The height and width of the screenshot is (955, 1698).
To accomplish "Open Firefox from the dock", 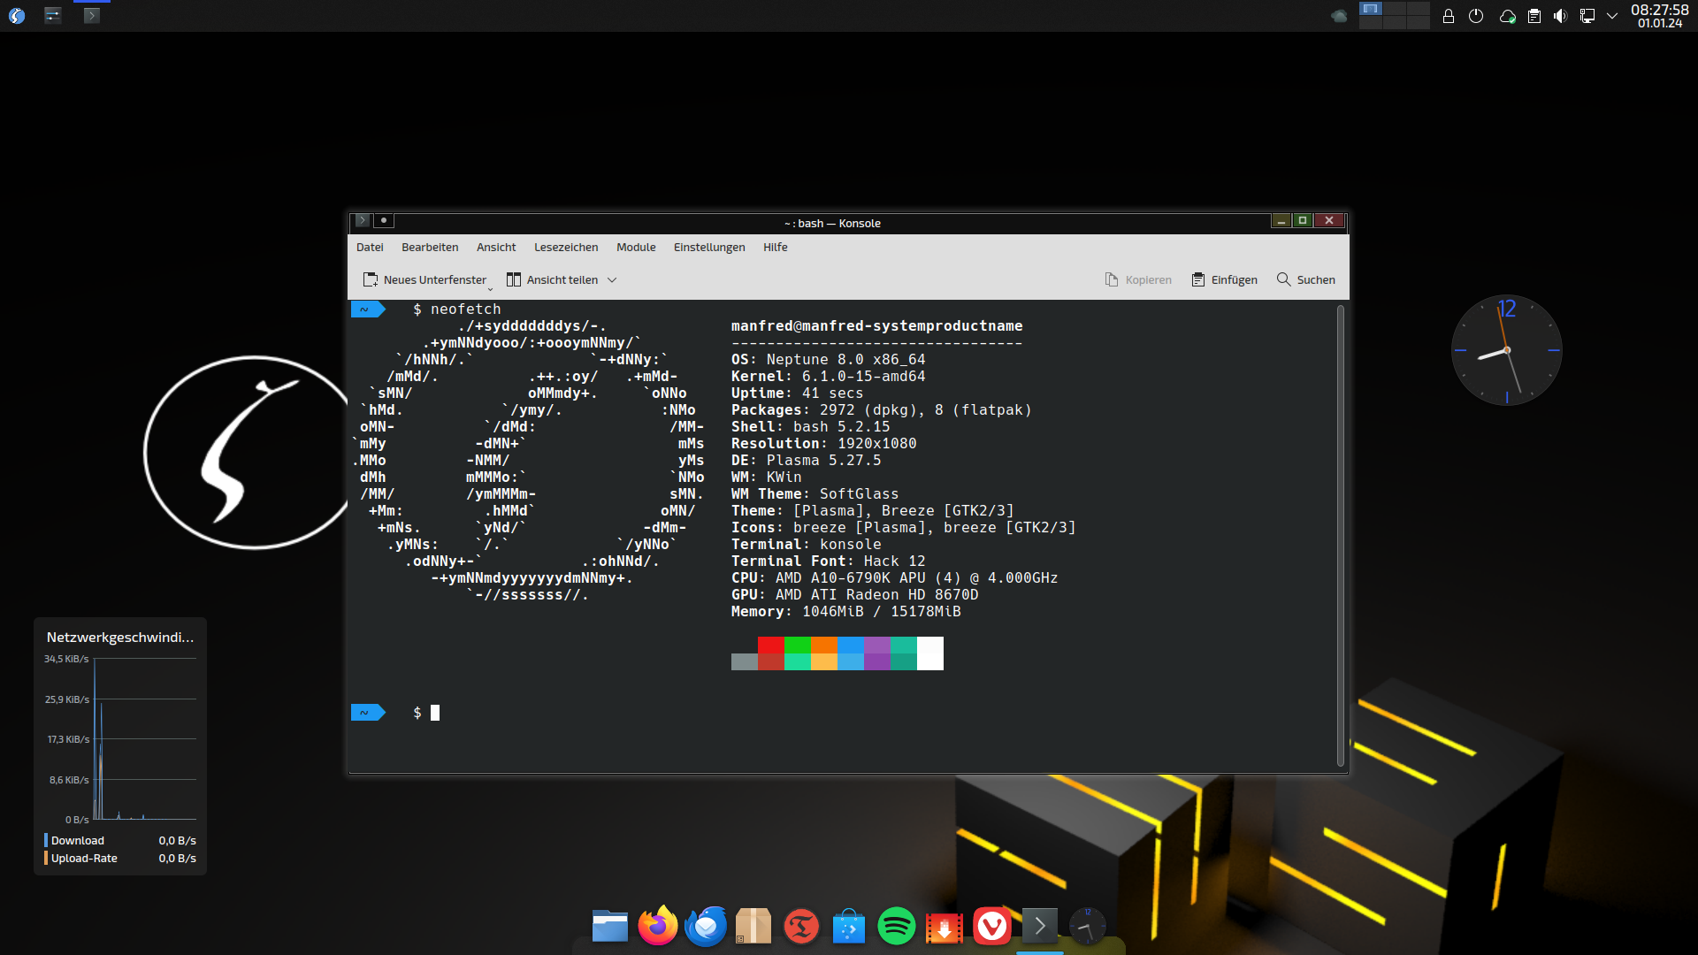I will click(x=657, y=927).
